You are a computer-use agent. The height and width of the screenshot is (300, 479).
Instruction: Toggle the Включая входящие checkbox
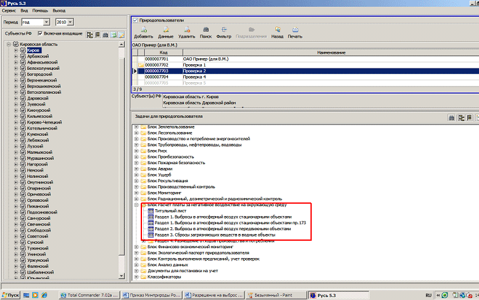(41, 33)
